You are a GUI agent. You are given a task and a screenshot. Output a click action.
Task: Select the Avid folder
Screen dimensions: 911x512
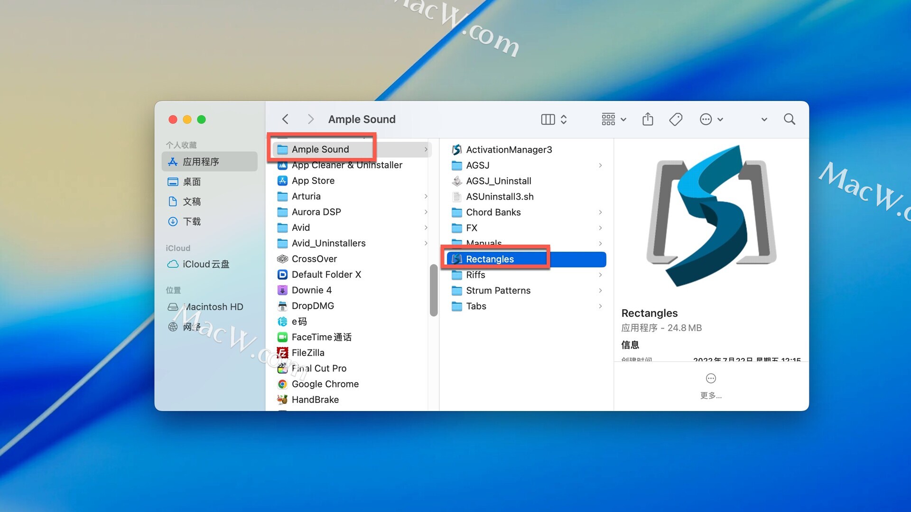(x=352, y=228)
